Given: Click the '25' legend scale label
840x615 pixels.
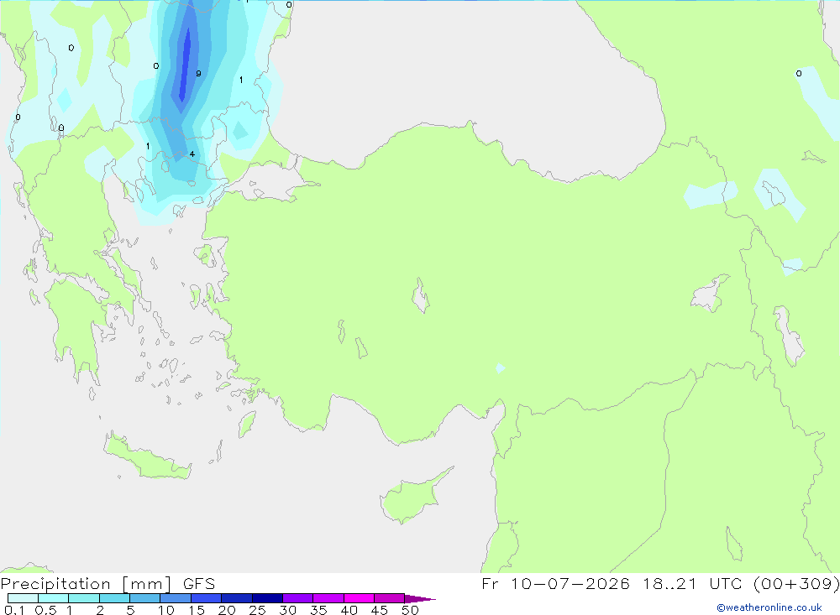Looking at the screenshot, I should click(257, 610).
